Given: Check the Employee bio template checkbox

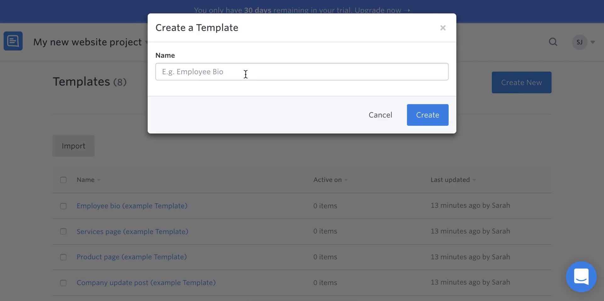Looking at the screenshot, I should [63, 206].
